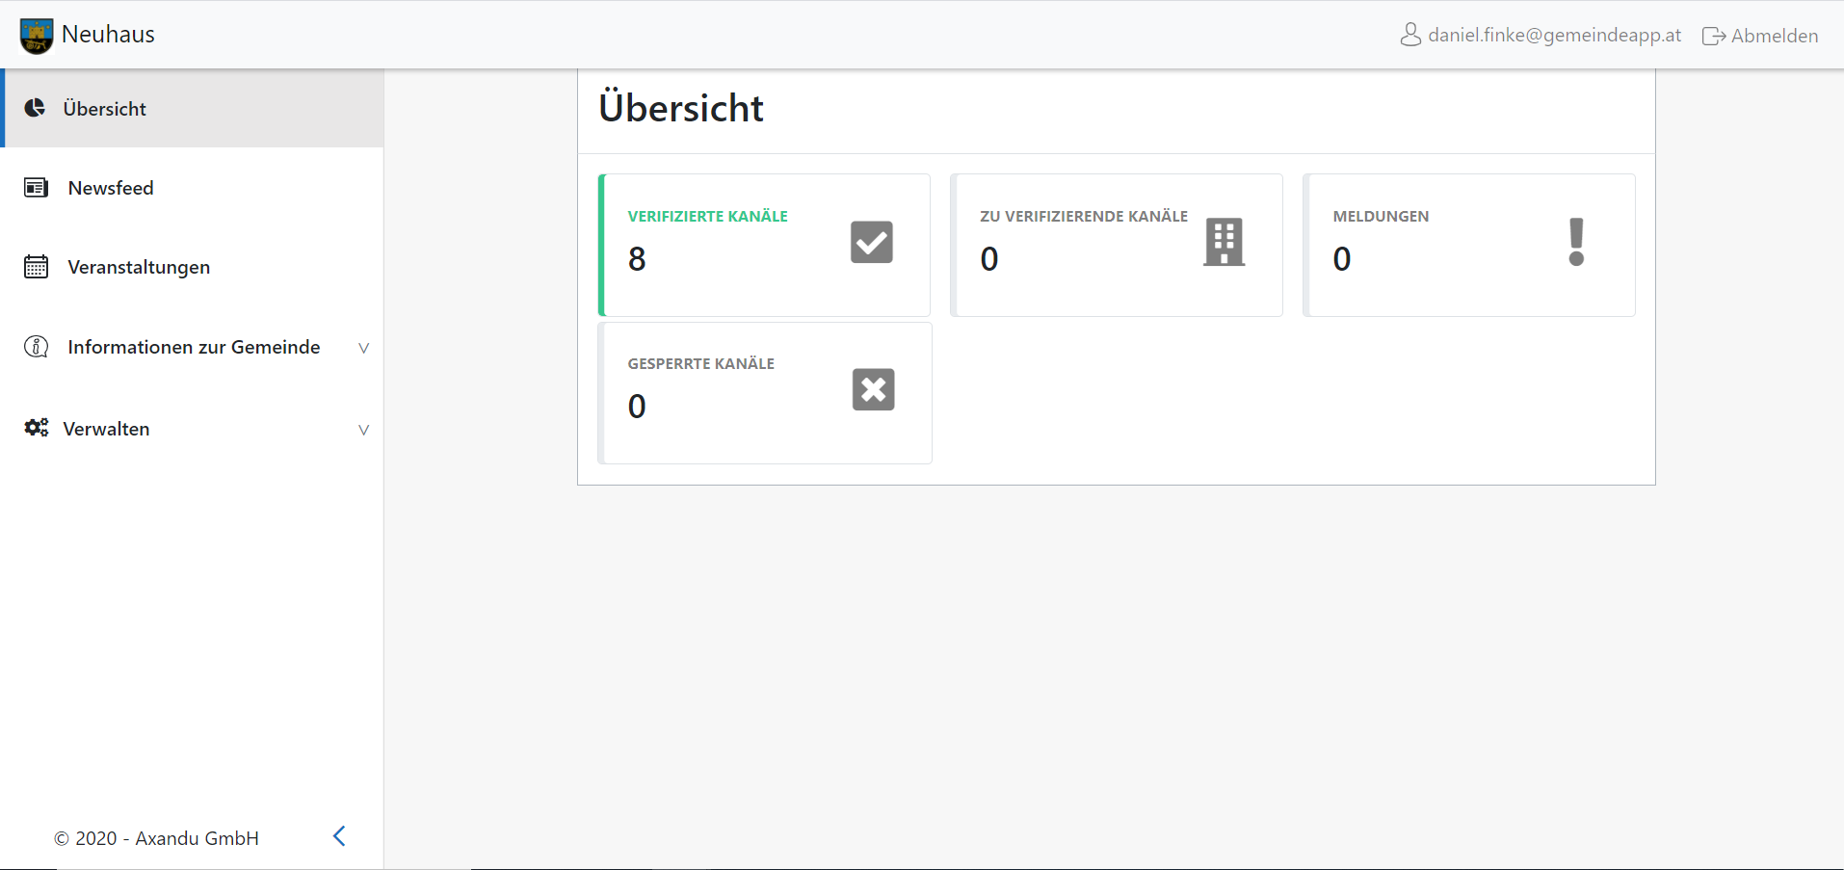The height and width of the screenshot is (870, 1844).
Task: Click the exclamation mark icon in Meldungen card
Action: [x=1576, y=242]
